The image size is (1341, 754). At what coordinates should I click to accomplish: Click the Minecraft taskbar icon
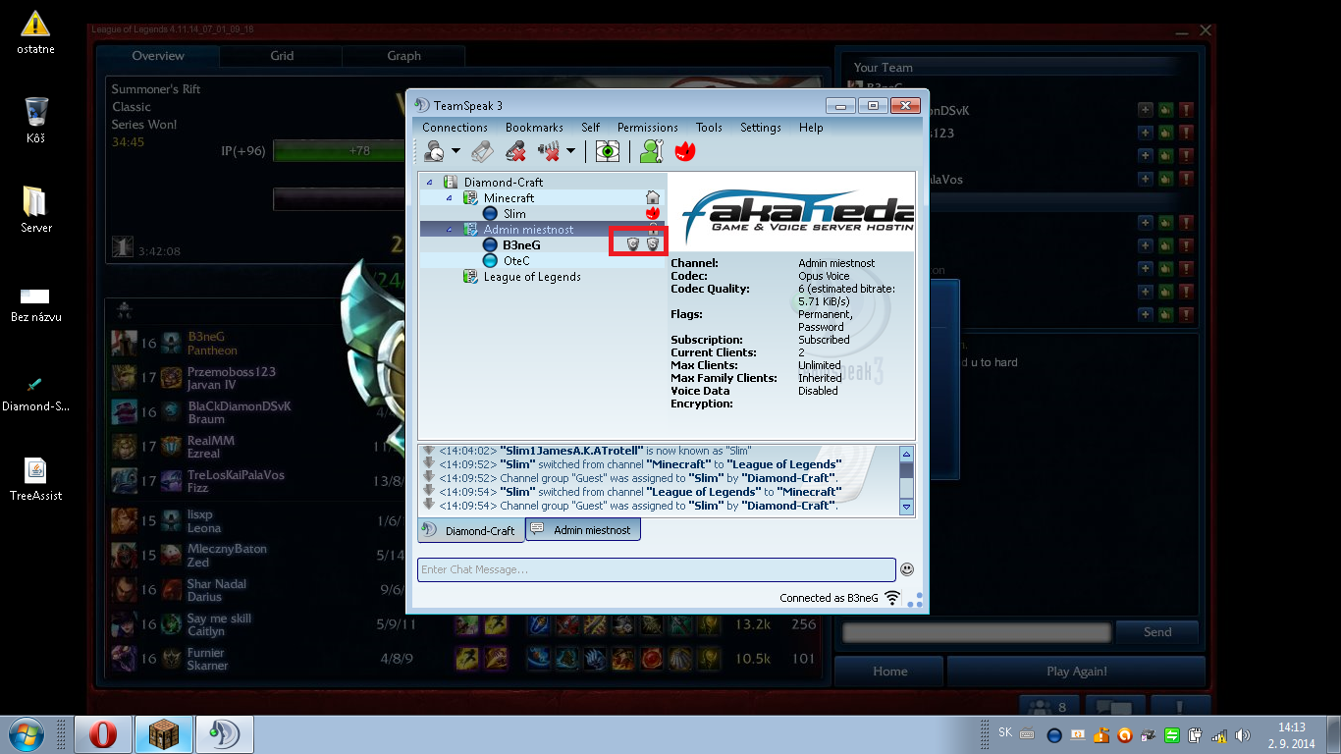click(163, 734)
